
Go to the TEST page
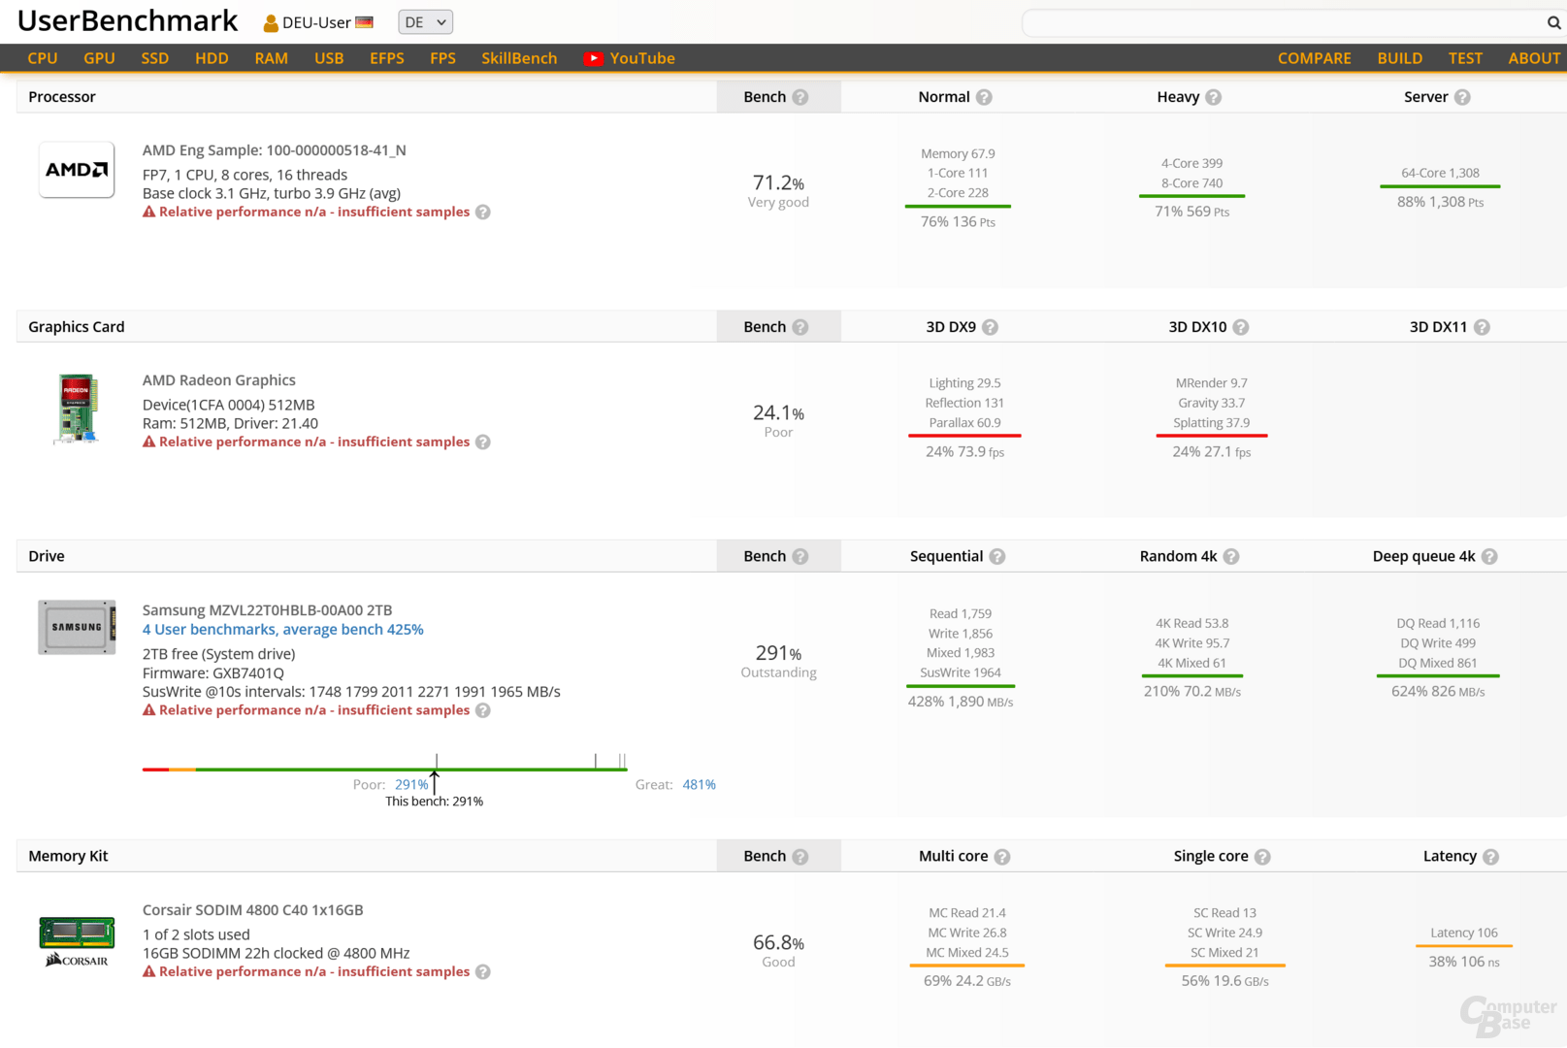pos(1465,58)
